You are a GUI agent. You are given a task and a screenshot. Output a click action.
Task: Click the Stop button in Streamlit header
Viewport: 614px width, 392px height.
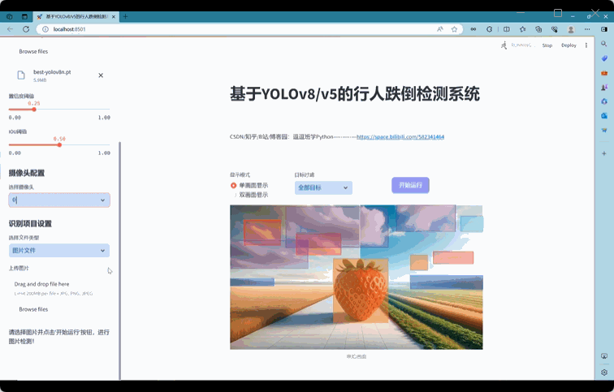pos(547,45)
